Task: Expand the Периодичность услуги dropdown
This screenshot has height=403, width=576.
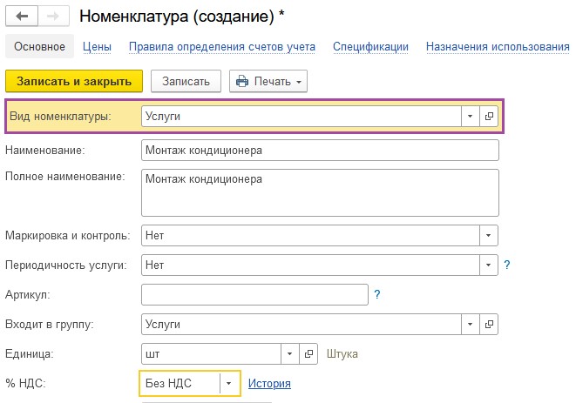Action: pos(489,265)
